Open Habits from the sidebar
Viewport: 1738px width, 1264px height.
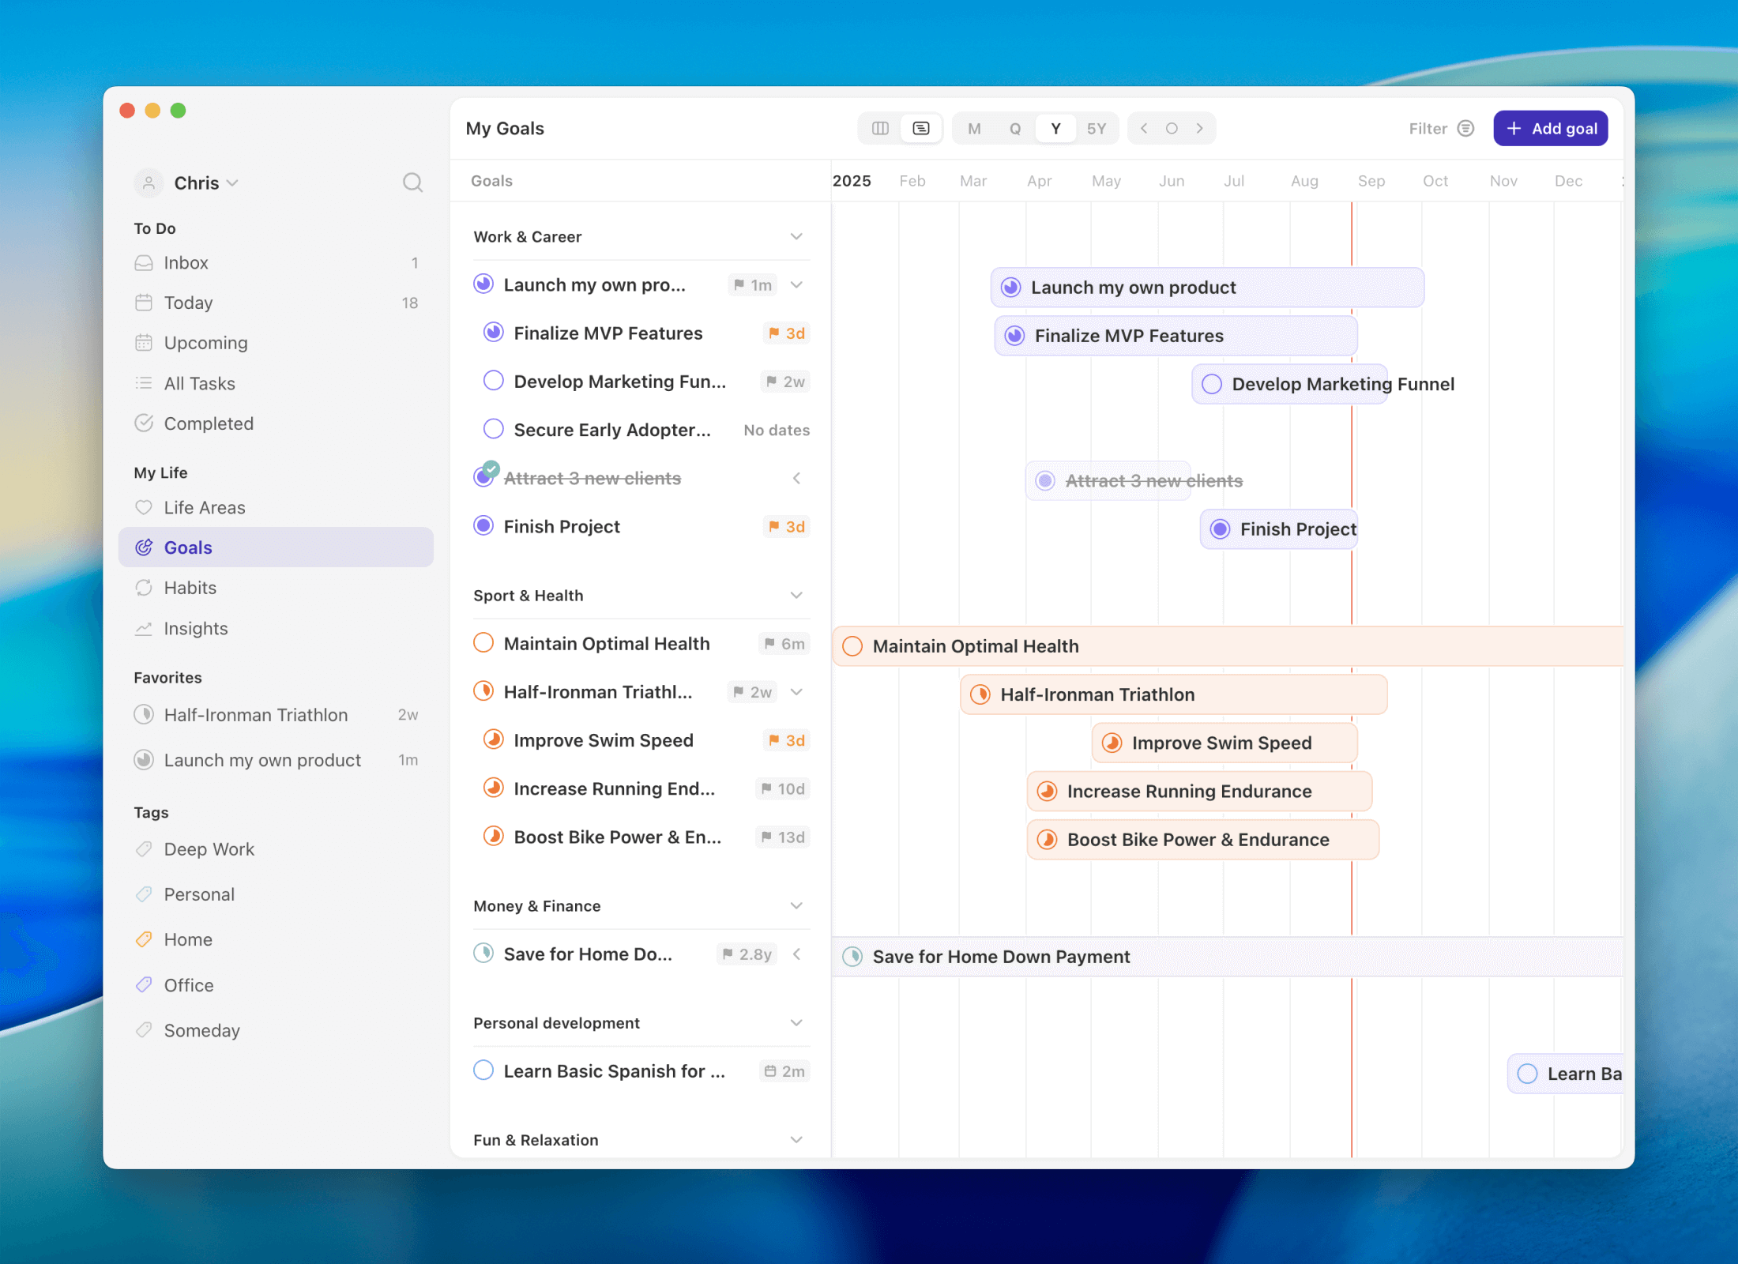[190, 588]
